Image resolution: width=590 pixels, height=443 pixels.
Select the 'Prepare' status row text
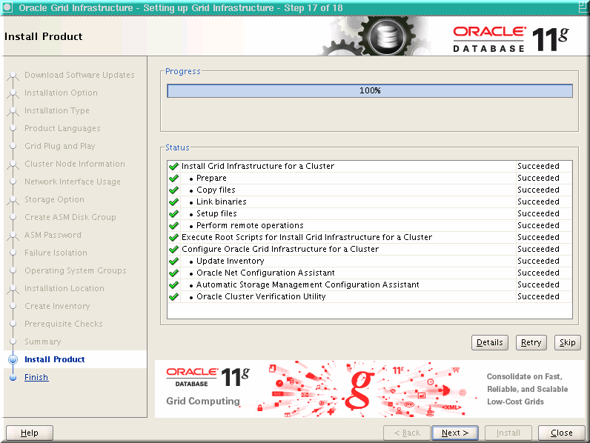tap(211, 178)
